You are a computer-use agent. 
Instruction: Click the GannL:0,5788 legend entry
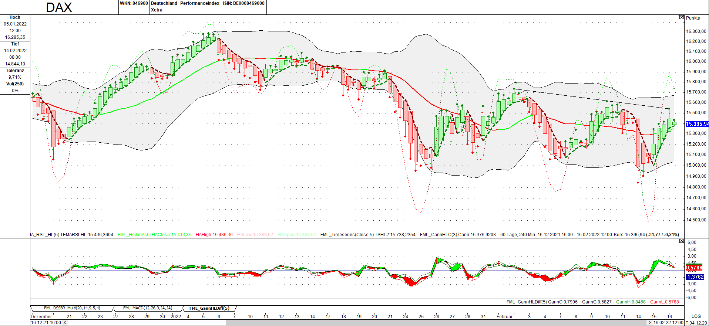click(x=665, y=302)
